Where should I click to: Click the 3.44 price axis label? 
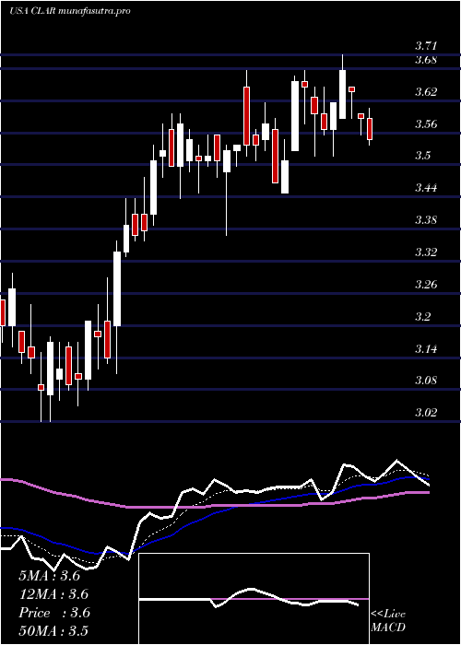pyautogui.click(x=426, y=188)
